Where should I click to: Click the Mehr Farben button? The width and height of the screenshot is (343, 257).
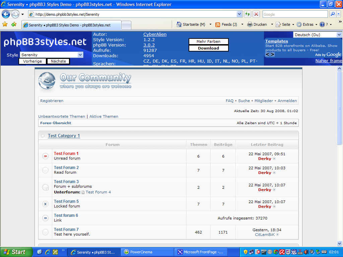click(x=208, y=41)
